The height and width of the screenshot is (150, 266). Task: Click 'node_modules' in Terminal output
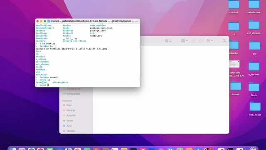point(98,25)
